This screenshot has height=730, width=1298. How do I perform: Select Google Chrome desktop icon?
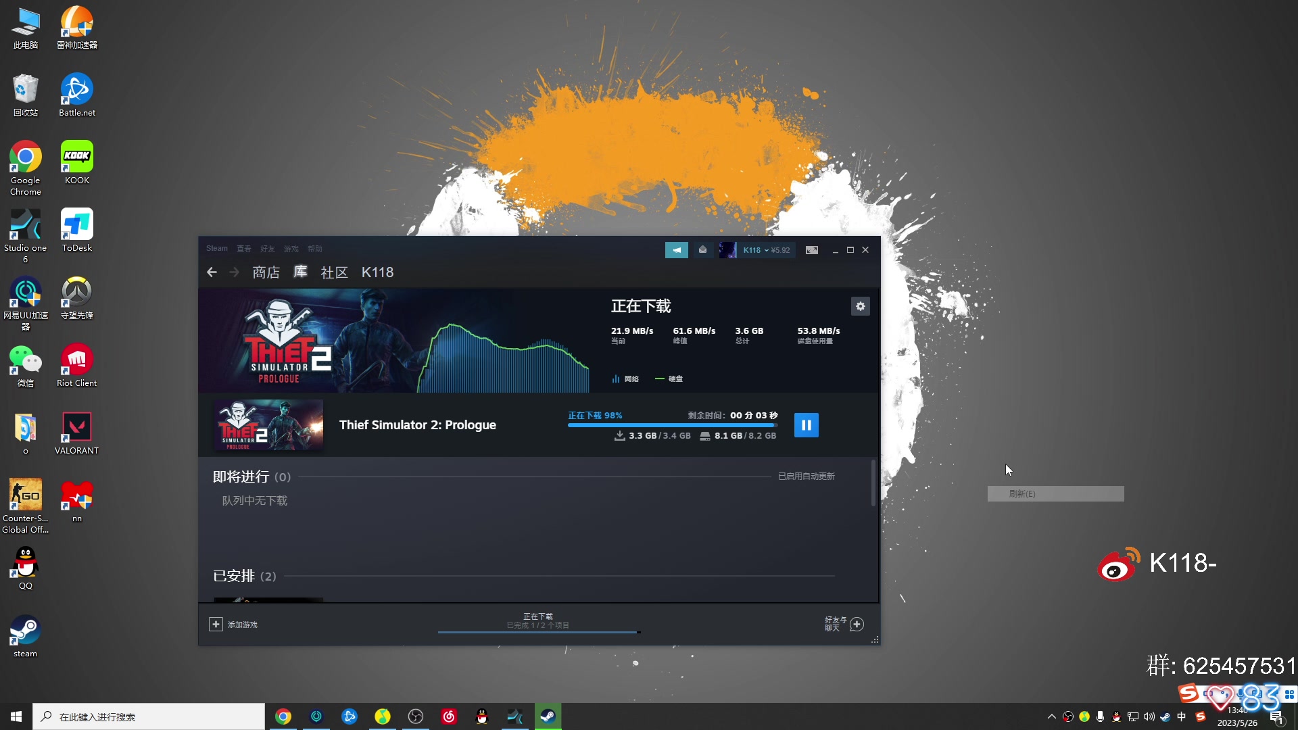(x=26, y=168)
